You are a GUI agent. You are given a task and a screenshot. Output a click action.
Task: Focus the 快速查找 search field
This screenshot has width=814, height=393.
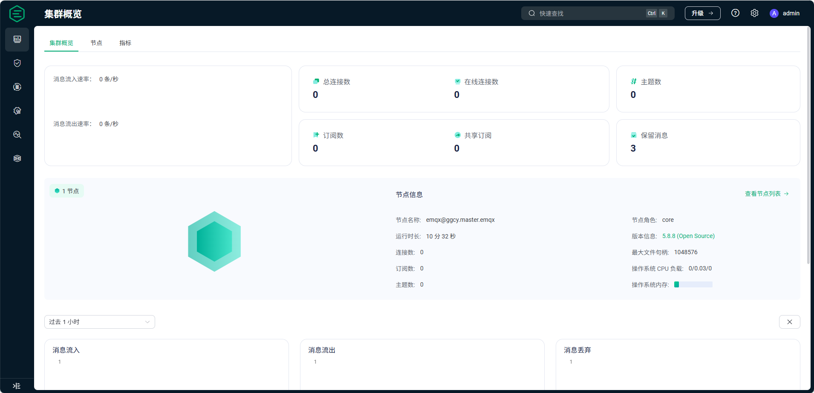pos(598,13)
